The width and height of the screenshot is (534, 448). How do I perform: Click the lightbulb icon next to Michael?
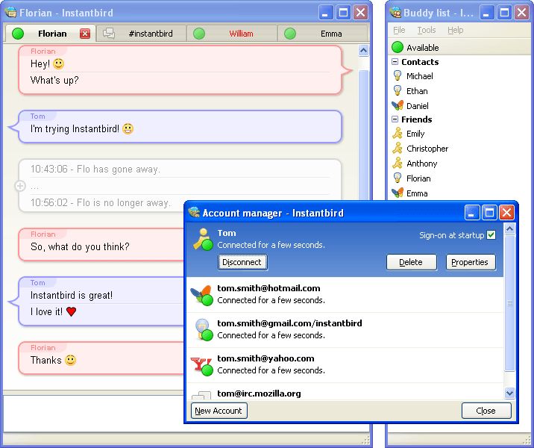(x=398, y=76)
